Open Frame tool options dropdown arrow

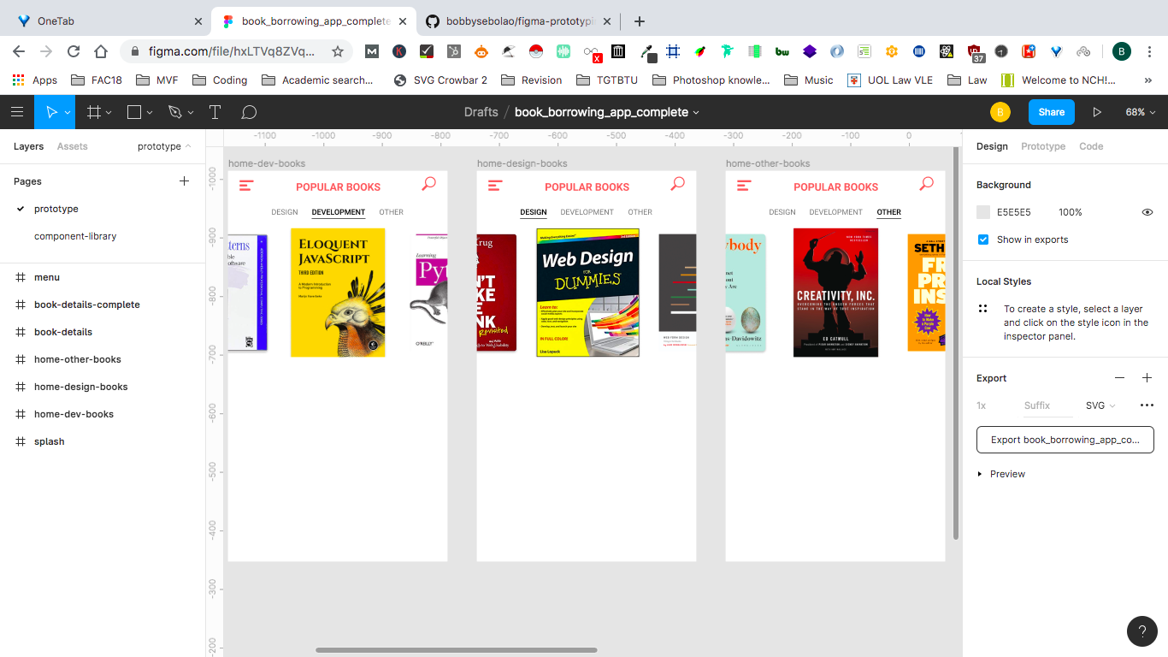pyautogui.click(x=109, y=113)
